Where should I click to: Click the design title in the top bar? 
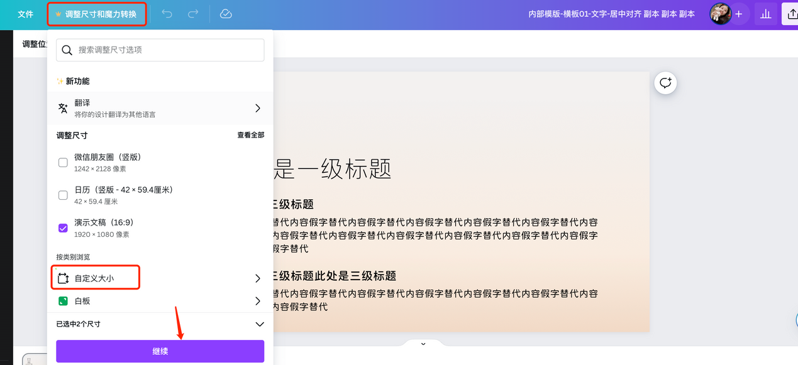click(x=611, y=14)
